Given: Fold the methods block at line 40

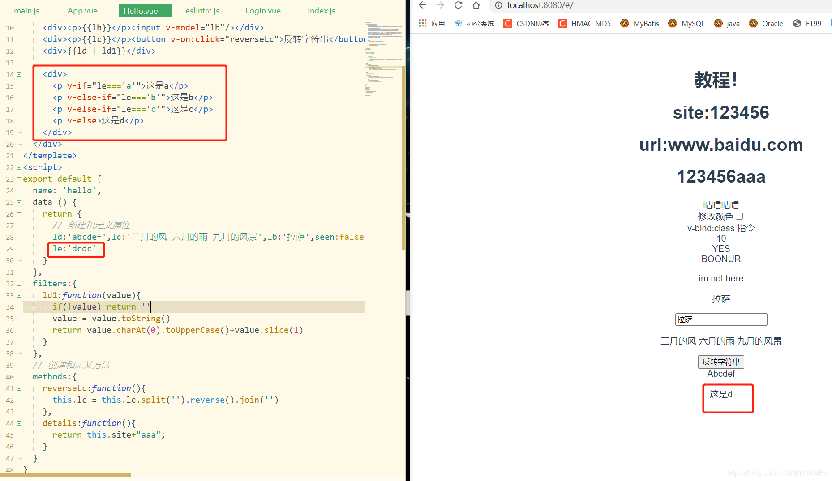Looking at the screenshot, I should click(x=19, y=377).
